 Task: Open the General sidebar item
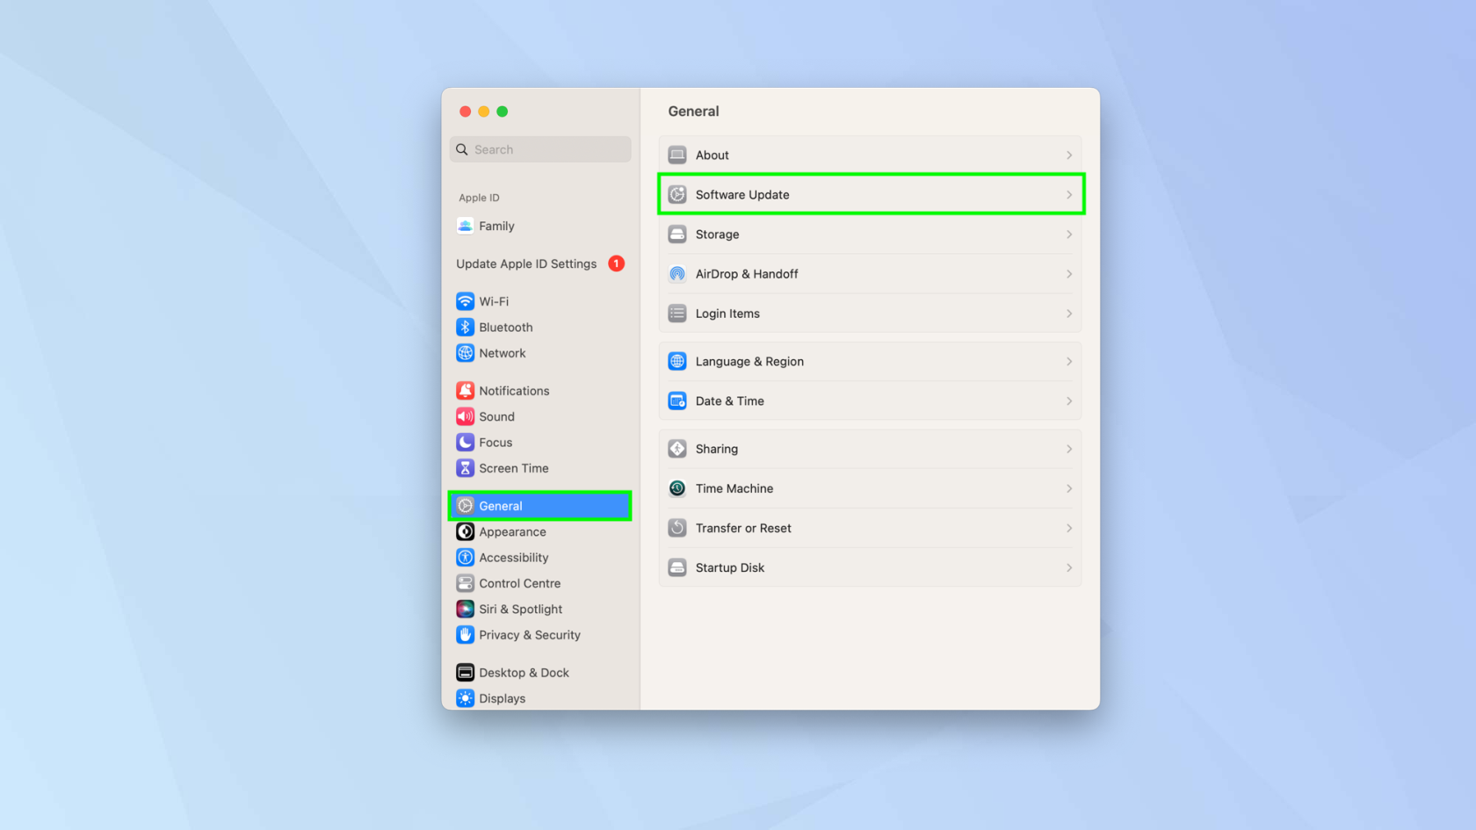point(539,506)
